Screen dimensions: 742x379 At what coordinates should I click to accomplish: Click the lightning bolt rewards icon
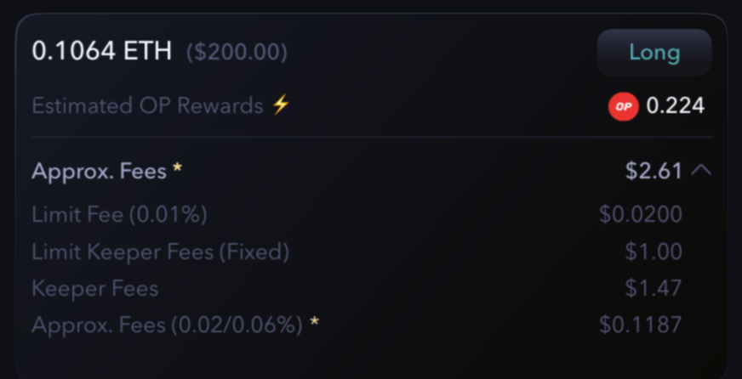[x=281, y=105]
